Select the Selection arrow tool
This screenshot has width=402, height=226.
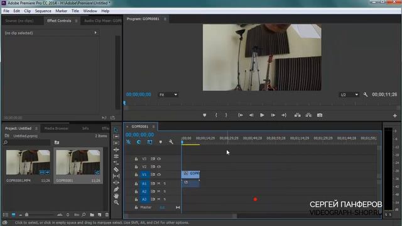[x=116, y=130]
